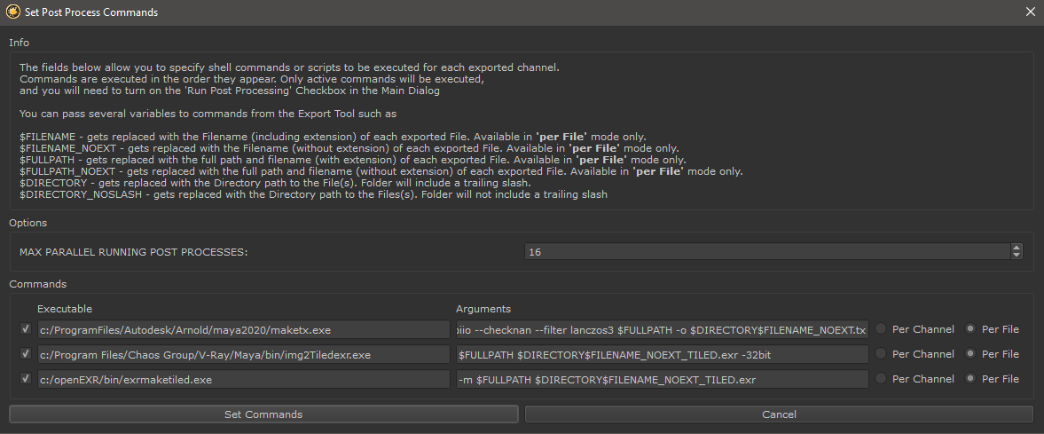
Task: Edit the img2Tiledexr.exe executable path field
Action: 243,354
